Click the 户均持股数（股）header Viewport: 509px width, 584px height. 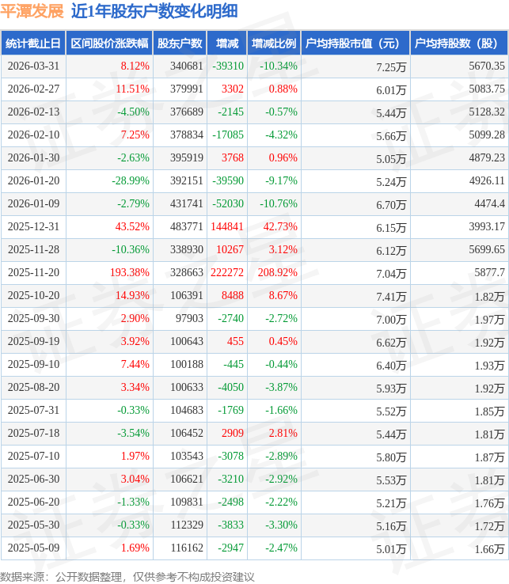click(460, 44)
